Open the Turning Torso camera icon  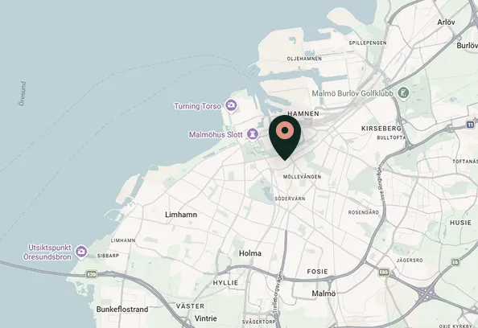232,105
